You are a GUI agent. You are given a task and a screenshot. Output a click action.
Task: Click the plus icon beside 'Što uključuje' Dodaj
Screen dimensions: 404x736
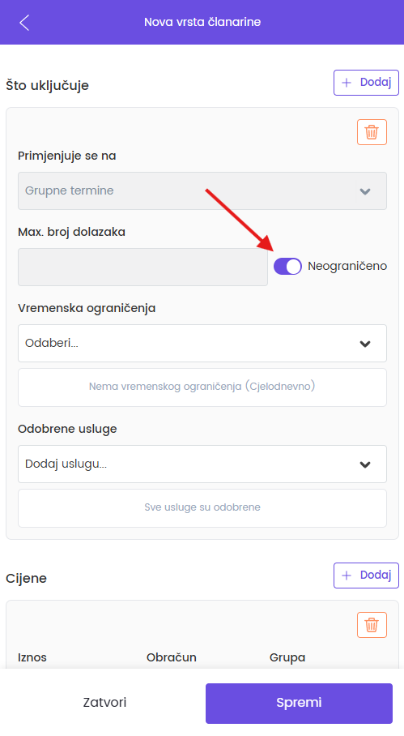[x=347, y=83]
